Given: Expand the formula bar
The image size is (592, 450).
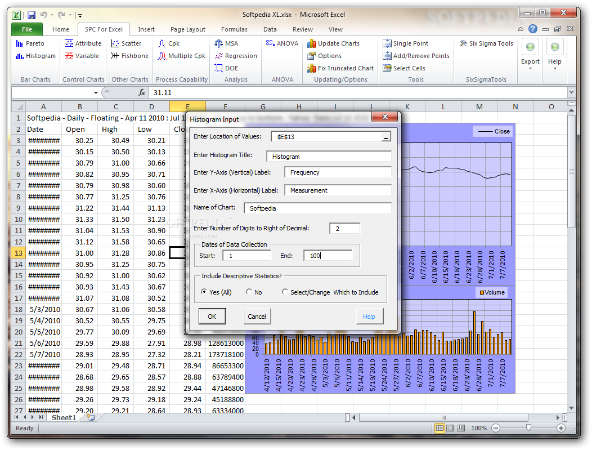Looking at the screenshot, I should click(x=572, y=92).
